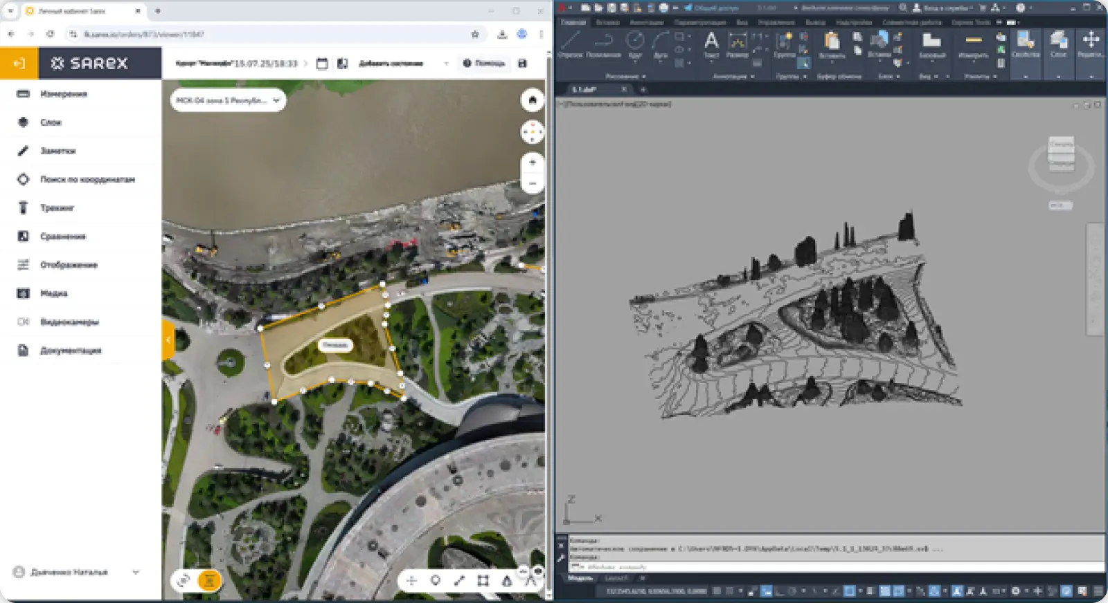Click the map home view button
This screenshot has width=1108, height=603.
tap(533, 101)
